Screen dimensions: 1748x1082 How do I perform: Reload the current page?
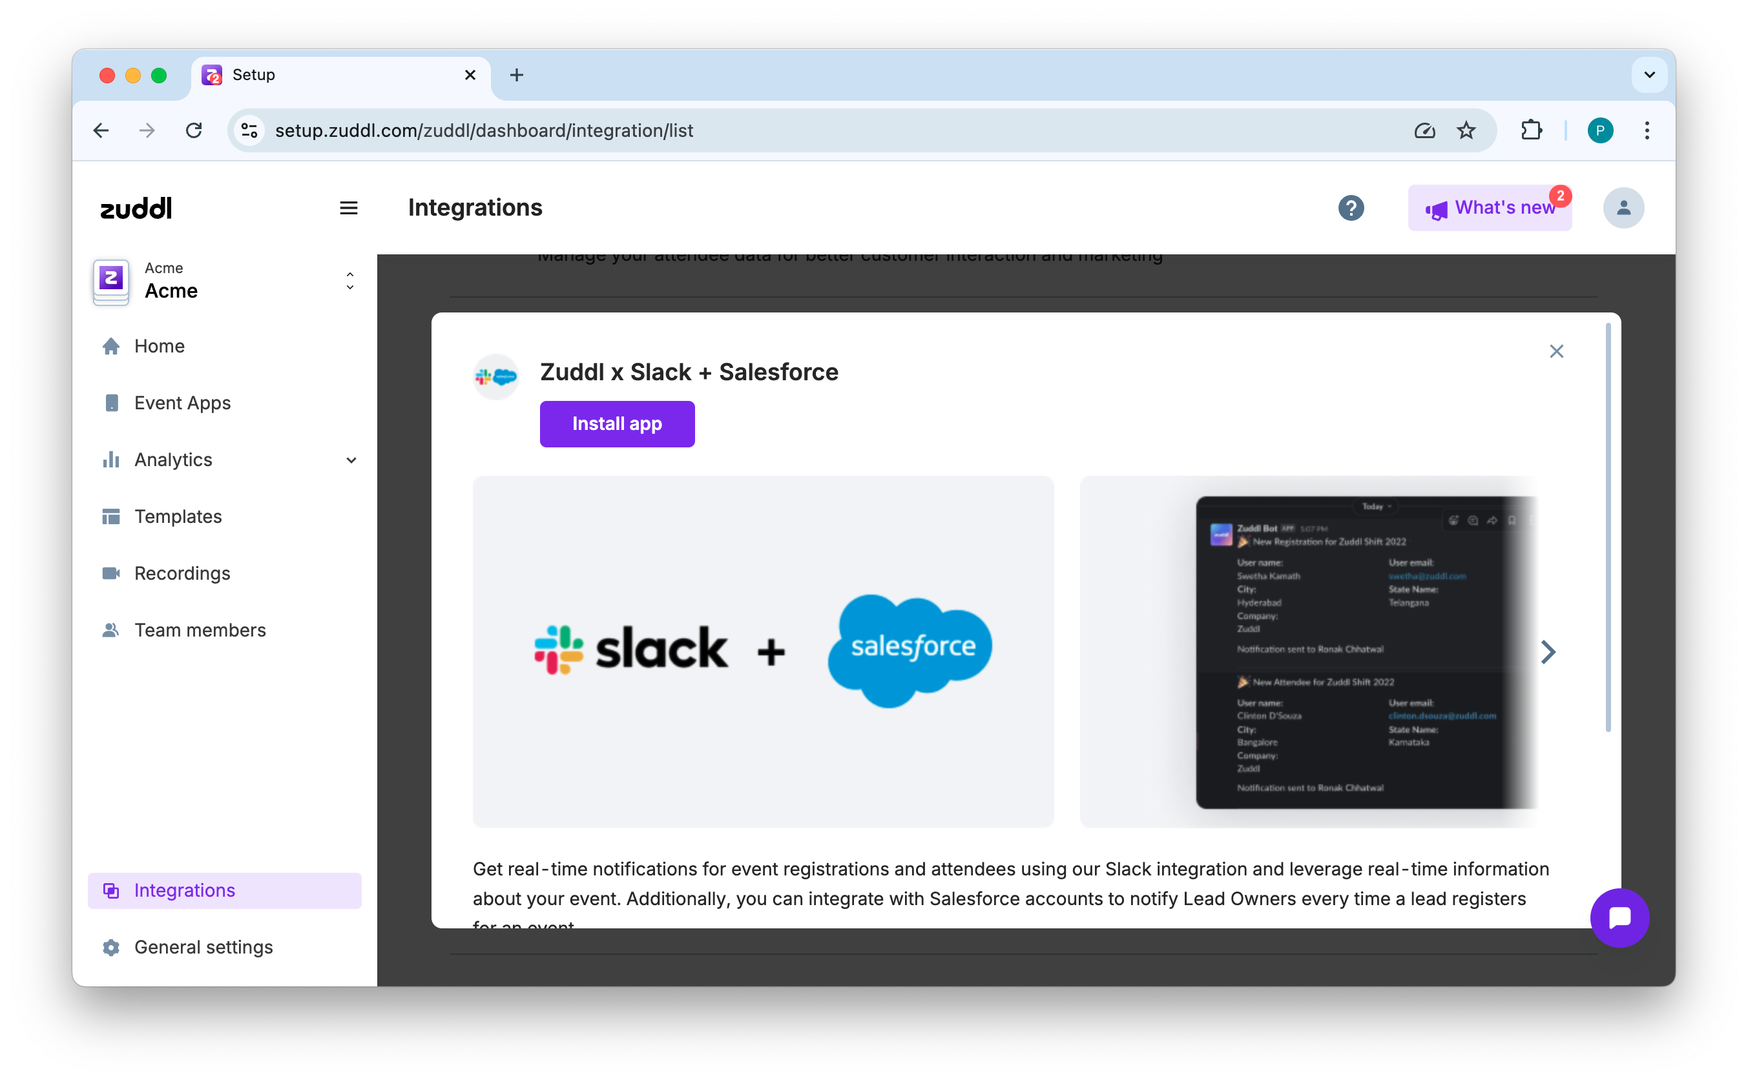coord(194,130)
